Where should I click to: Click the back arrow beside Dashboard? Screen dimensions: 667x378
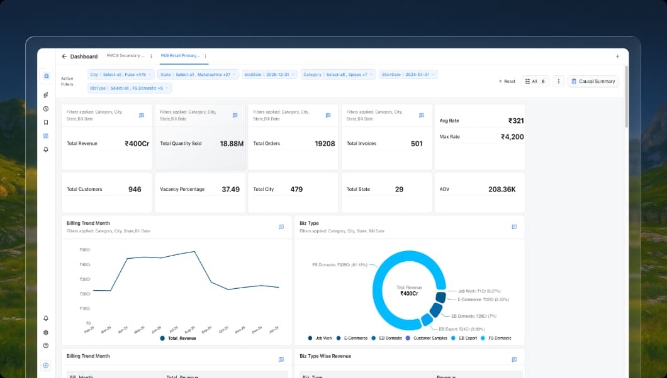tap(63, 56)
